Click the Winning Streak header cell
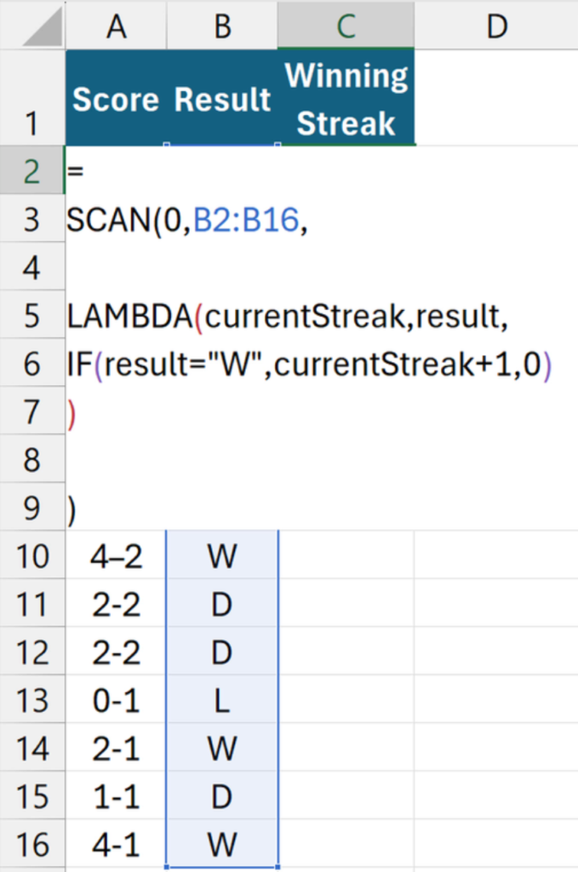578x872 pixels. point(346,100)
